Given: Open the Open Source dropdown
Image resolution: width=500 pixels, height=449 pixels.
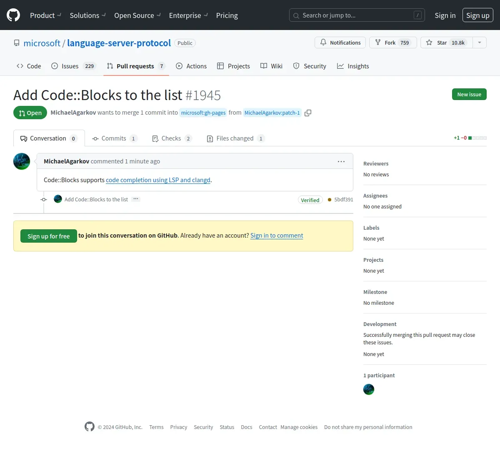Looking at the screenshot, I should tap(137, 15).
